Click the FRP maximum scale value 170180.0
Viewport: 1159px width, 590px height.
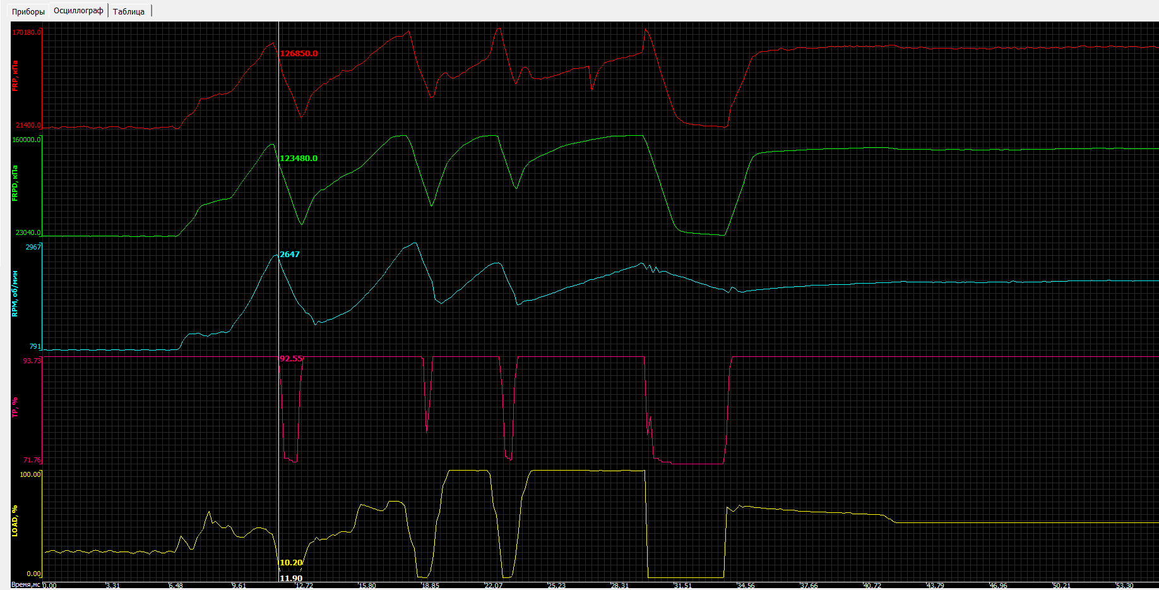(x=27, y=32)
